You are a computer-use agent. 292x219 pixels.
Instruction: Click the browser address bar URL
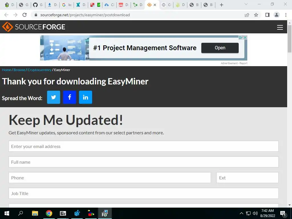[x=85, y=15]
